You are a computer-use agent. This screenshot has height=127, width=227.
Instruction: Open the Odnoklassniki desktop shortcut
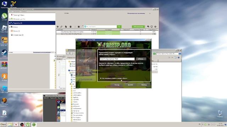click(x=4, y=77)
